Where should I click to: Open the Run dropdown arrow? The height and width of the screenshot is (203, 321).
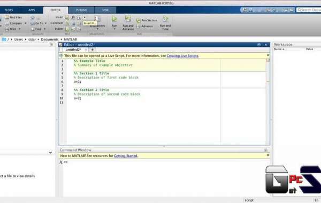pyautogui.click(x=114, y=29)
